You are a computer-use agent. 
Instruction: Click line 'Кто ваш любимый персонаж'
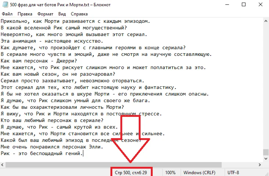click(52, 121)
